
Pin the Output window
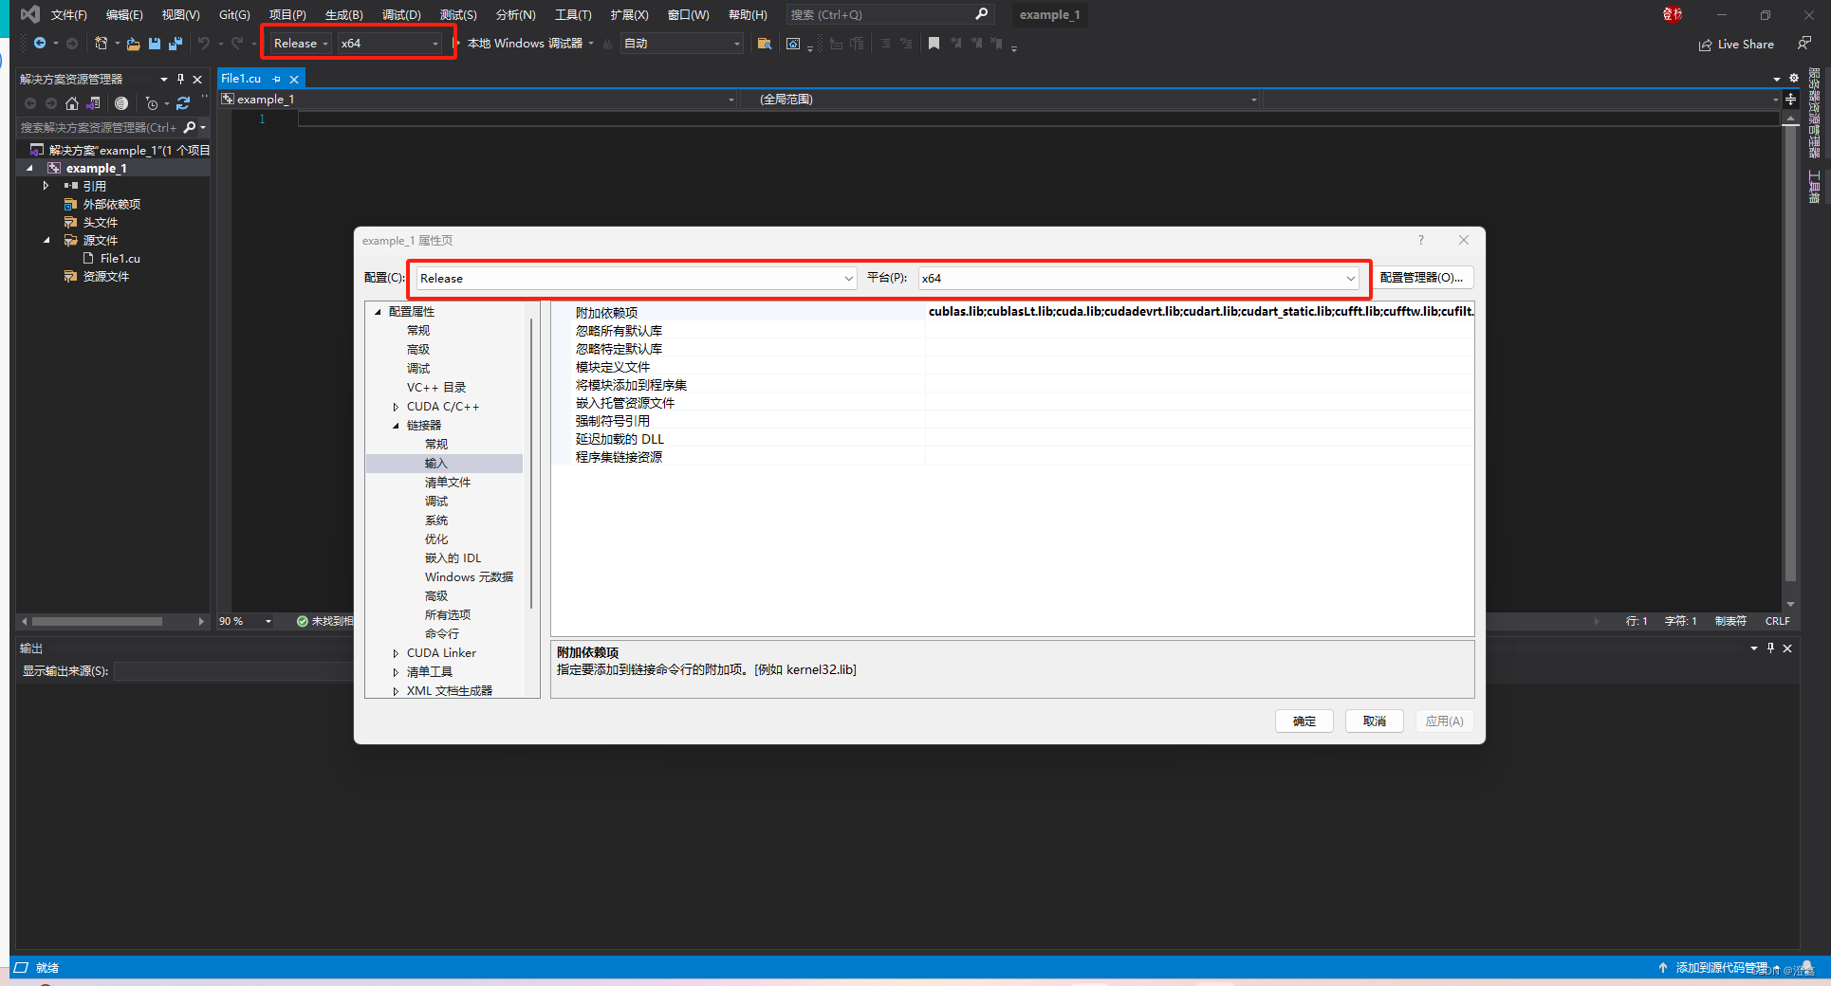(1770, 648)
